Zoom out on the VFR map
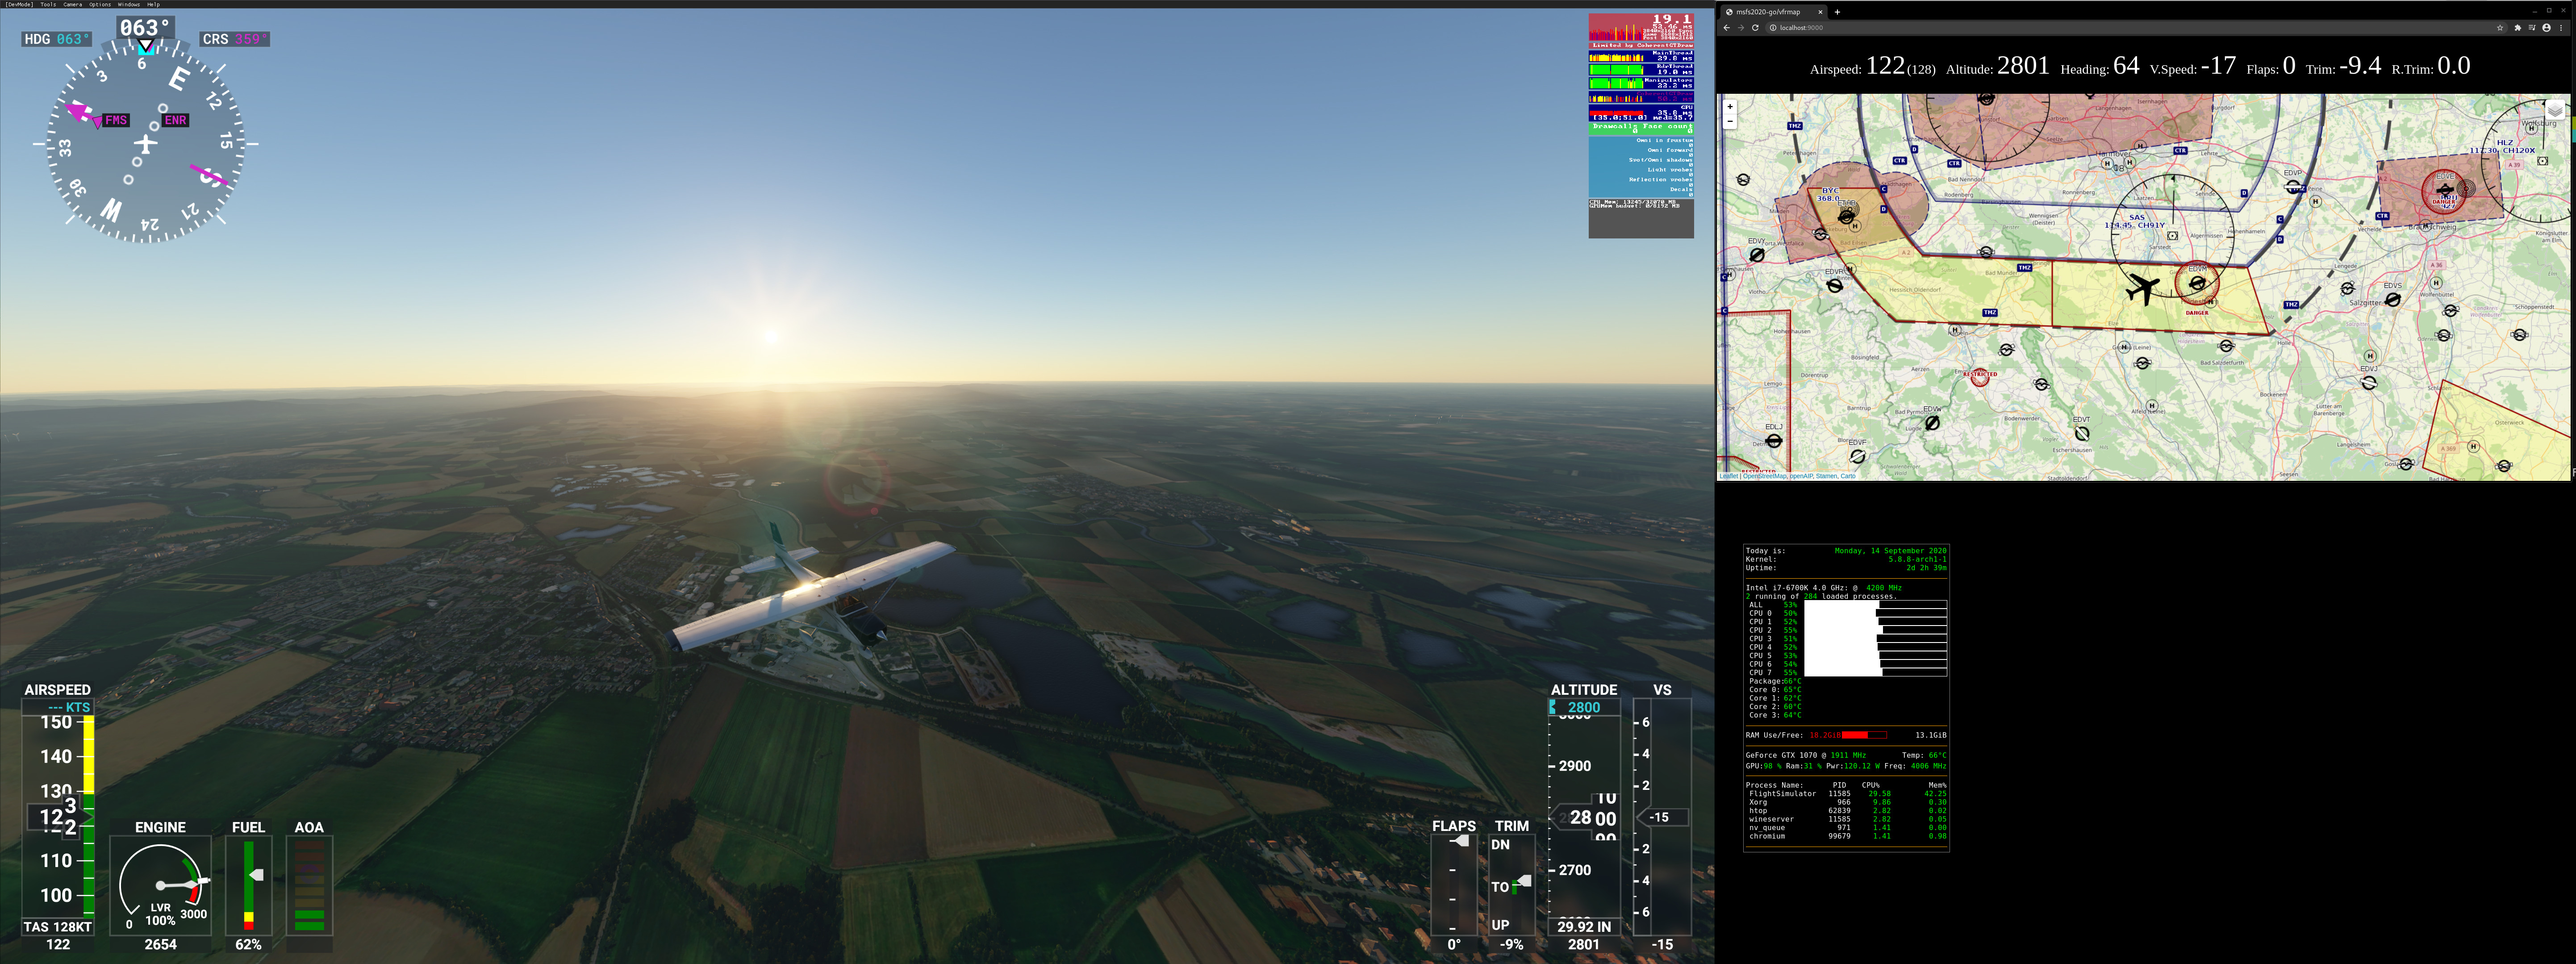 click(1730, 121)
